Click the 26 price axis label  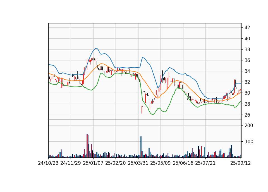point(247,115)
